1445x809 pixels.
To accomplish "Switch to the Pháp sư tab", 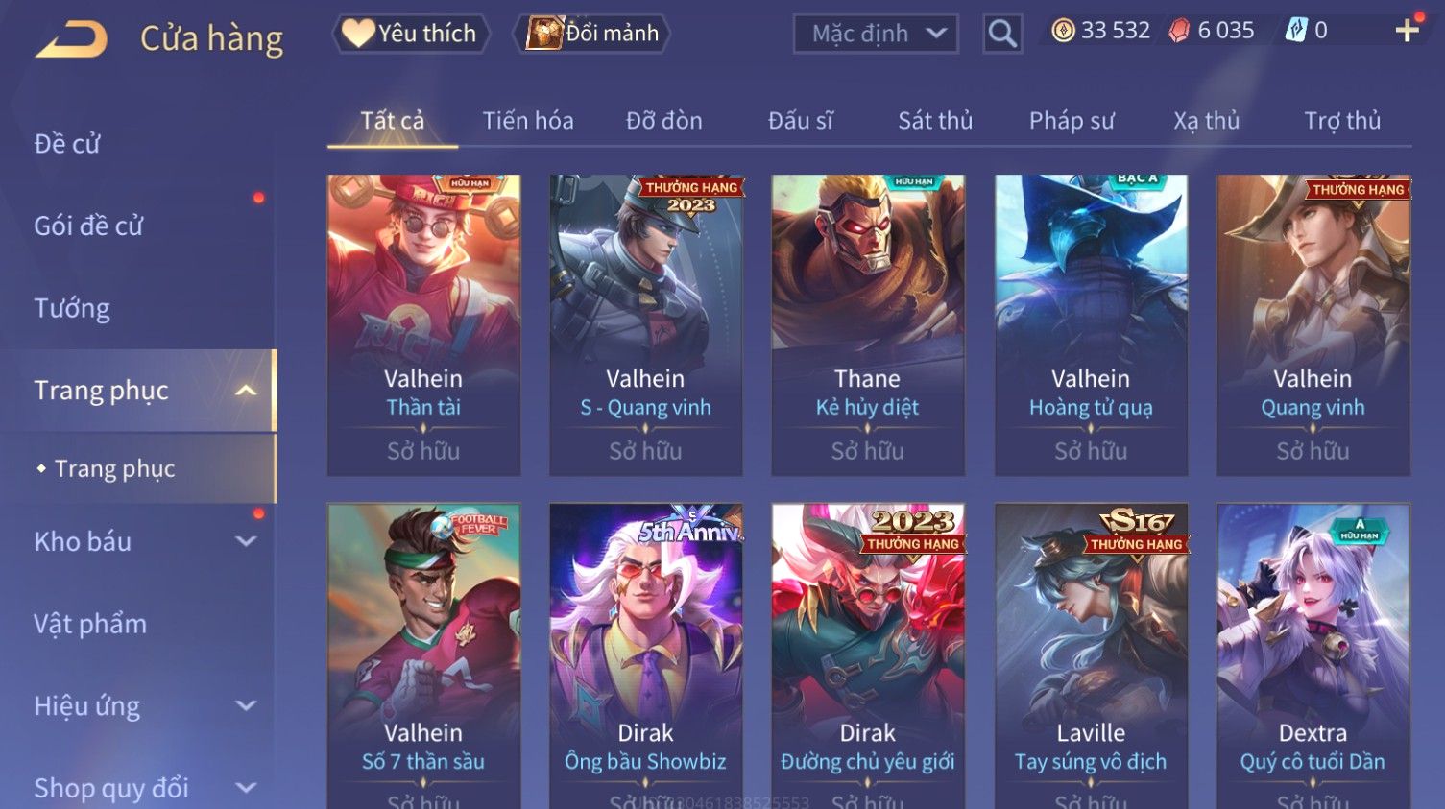I will 1072,120.
